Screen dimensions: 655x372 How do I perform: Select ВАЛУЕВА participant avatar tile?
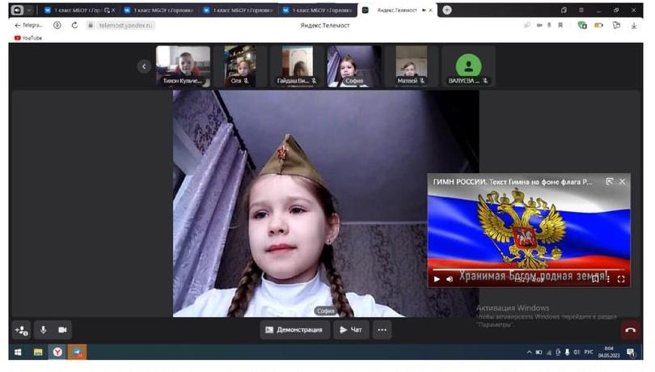468,66
